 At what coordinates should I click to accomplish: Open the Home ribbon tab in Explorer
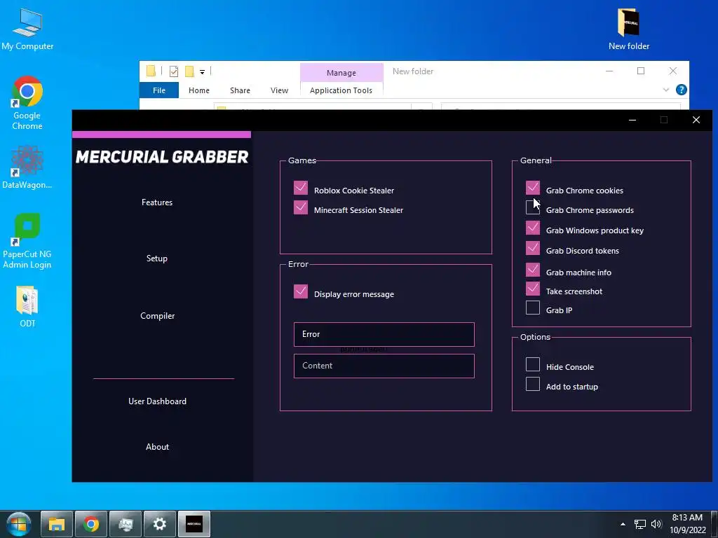[198, 90]
